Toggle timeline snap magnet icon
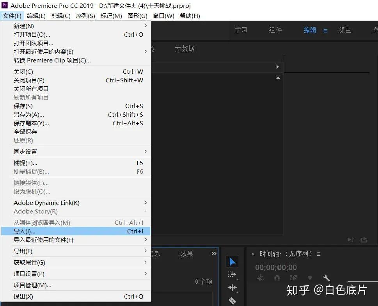Image resolution: width=378 pixels, height=306 pixels. [x=277, y=278]
